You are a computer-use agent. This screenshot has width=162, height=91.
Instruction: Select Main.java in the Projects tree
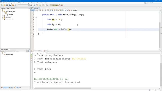tap(10, 14)
